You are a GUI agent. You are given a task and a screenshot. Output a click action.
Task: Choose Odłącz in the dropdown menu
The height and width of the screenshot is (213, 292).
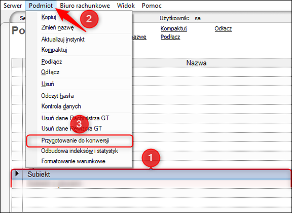coord(79,72)
